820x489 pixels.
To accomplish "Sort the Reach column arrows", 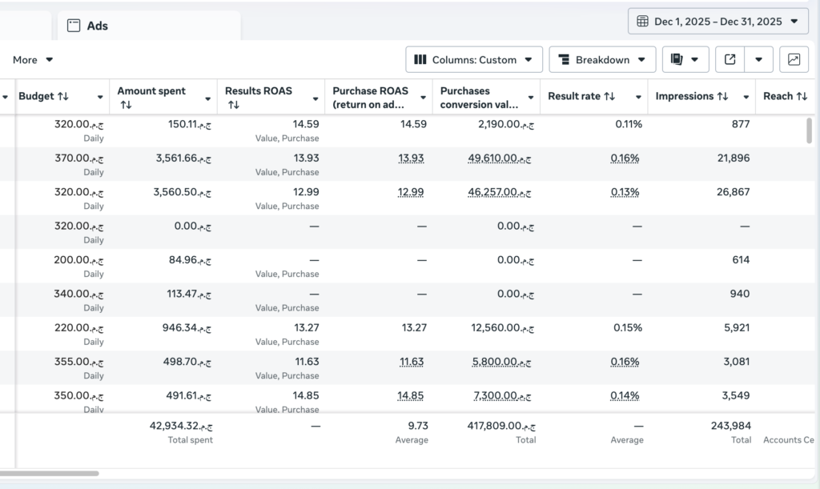I will [x=802, y=96].
